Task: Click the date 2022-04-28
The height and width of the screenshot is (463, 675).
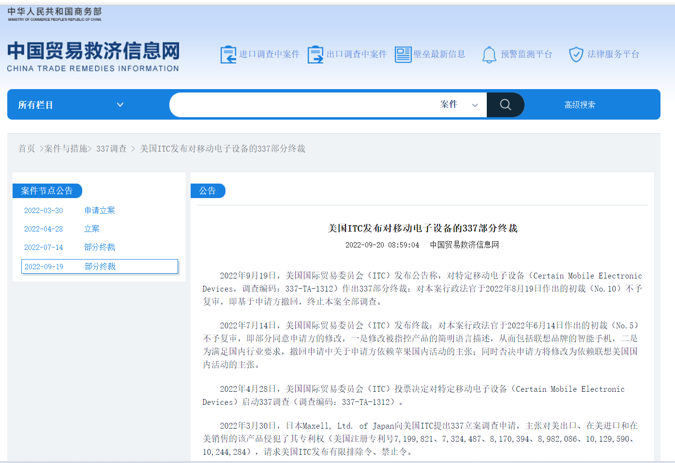Action: click(44, 229)
